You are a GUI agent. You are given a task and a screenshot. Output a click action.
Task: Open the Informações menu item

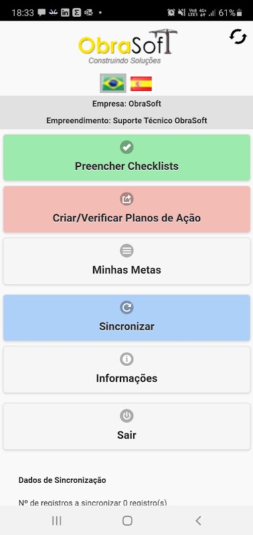click(x=126, y=370)
